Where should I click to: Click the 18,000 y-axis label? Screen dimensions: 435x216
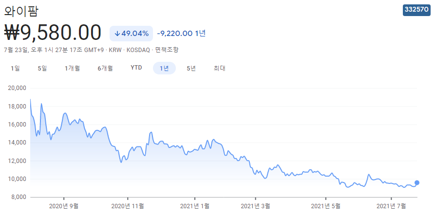pyautogui.click(x=18, y=107)
